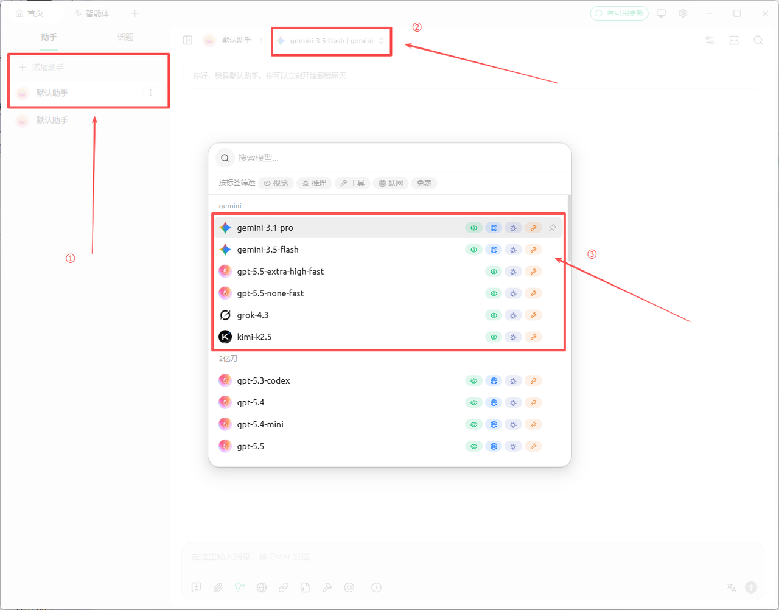Click the gpt-5.4 row in the list

click(x=388, y=403)
